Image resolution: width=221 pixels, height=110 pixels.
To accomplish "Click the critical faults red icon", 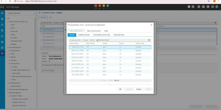I will tap(96, 6).
